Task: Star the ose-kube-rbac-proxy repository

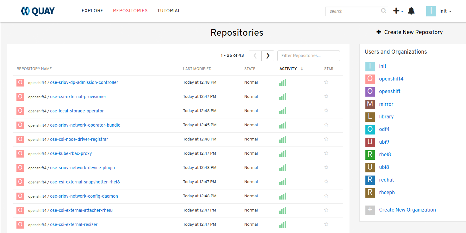Action: [326, 153]
